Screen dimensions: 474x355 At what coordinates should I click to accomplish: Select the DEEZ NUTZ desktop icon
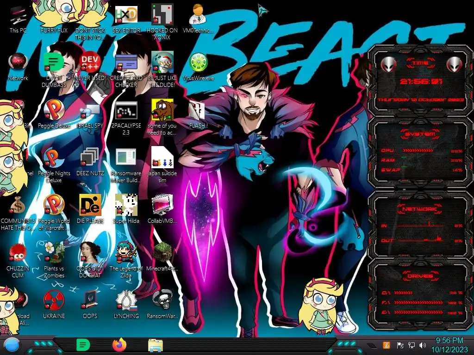click(90, 162)
